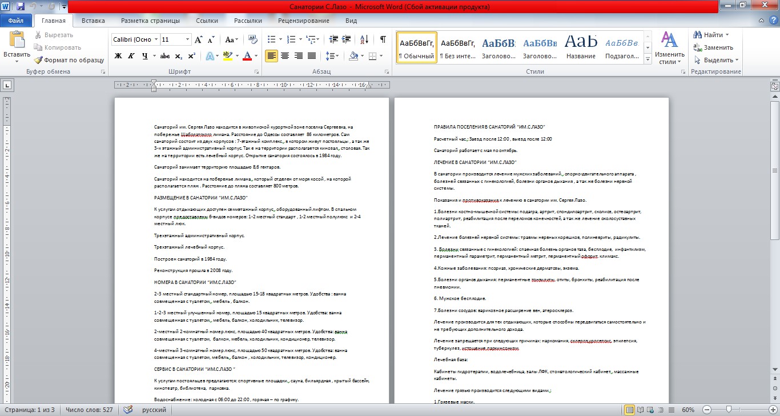
Task: Click the bulleted list icon
Action: point(272,39)
